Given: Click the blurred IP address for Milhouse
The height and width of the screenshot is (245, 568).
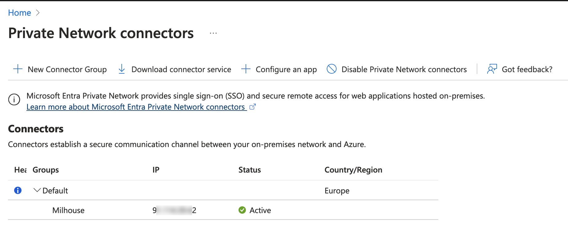Looking at the screenshot, I should tap(174, 210).
